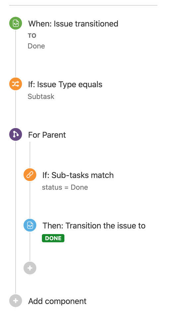The height and width of the screenshot is (331, 187).
Task: Click the 'Subtask' issue type value
Action: 41,97
